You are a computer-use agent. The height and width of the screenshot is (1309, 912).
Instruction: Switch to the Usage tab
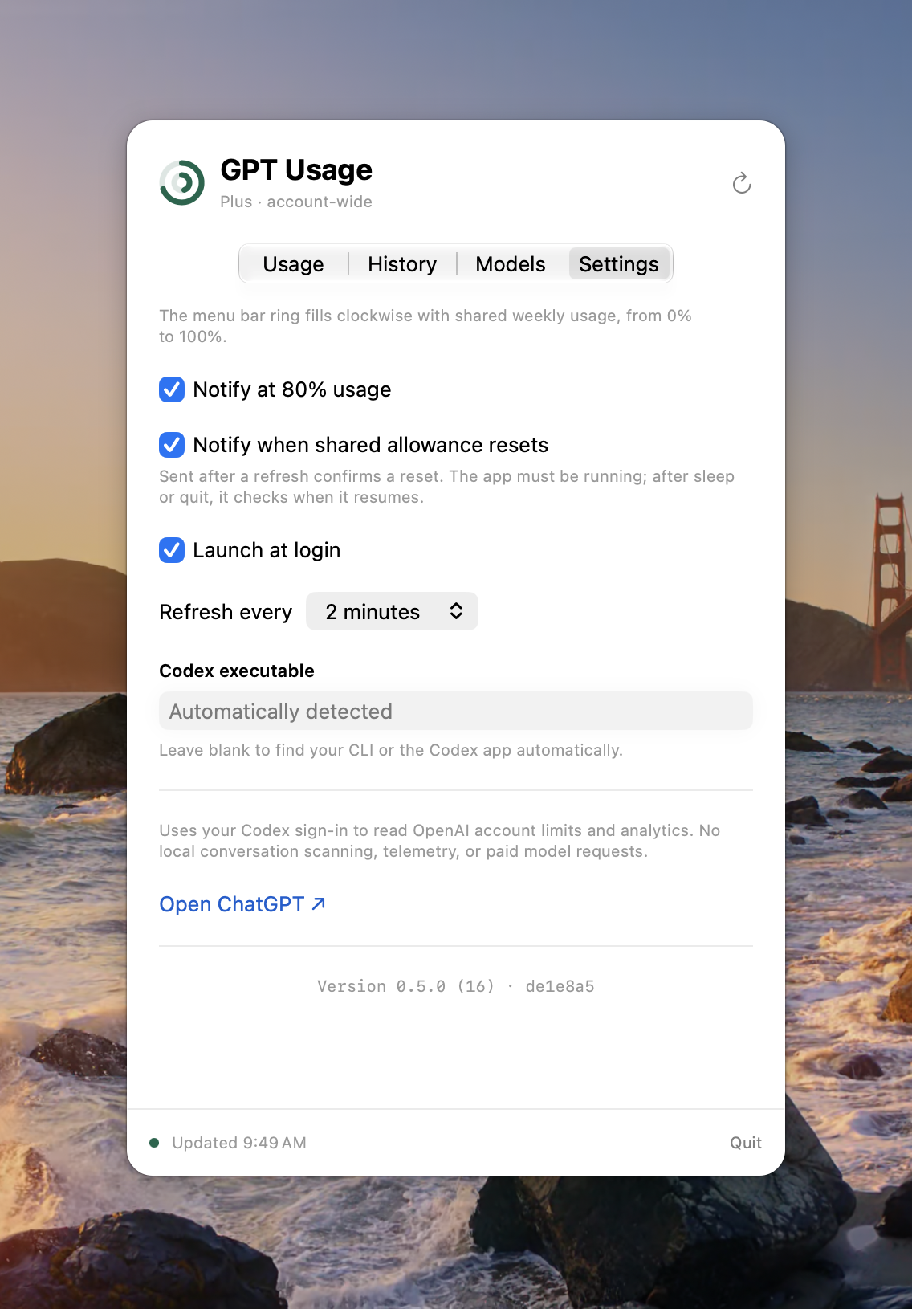tap(293, 264)
